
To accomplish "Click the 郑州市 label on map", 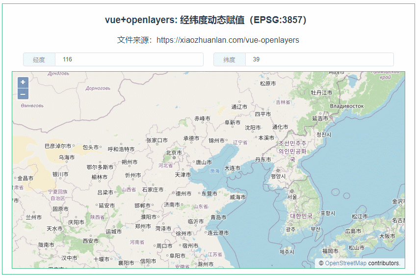I will pyautogui.click(x=143, y=226).
